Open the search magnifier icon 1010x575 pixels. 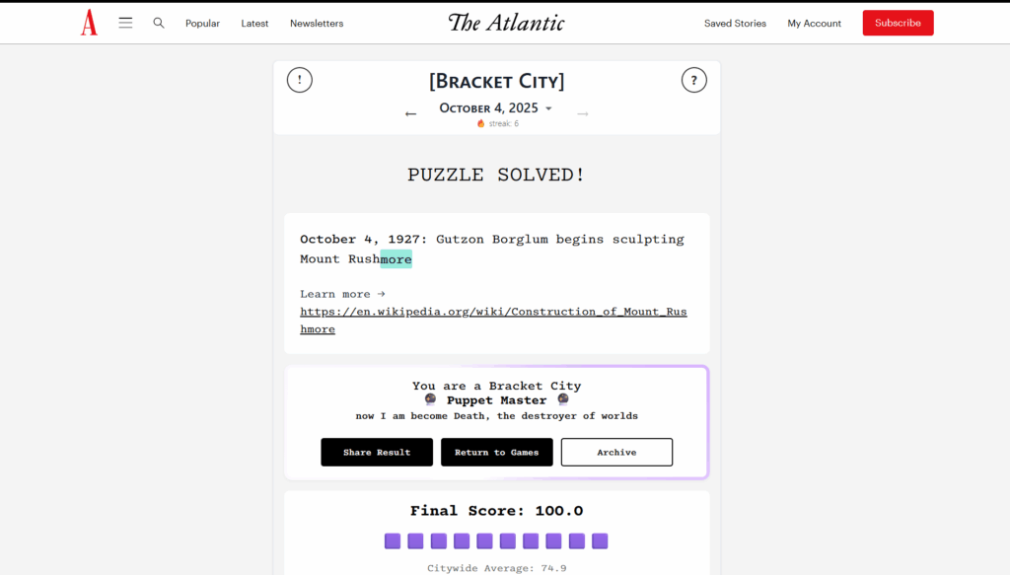tap(158, 22)
